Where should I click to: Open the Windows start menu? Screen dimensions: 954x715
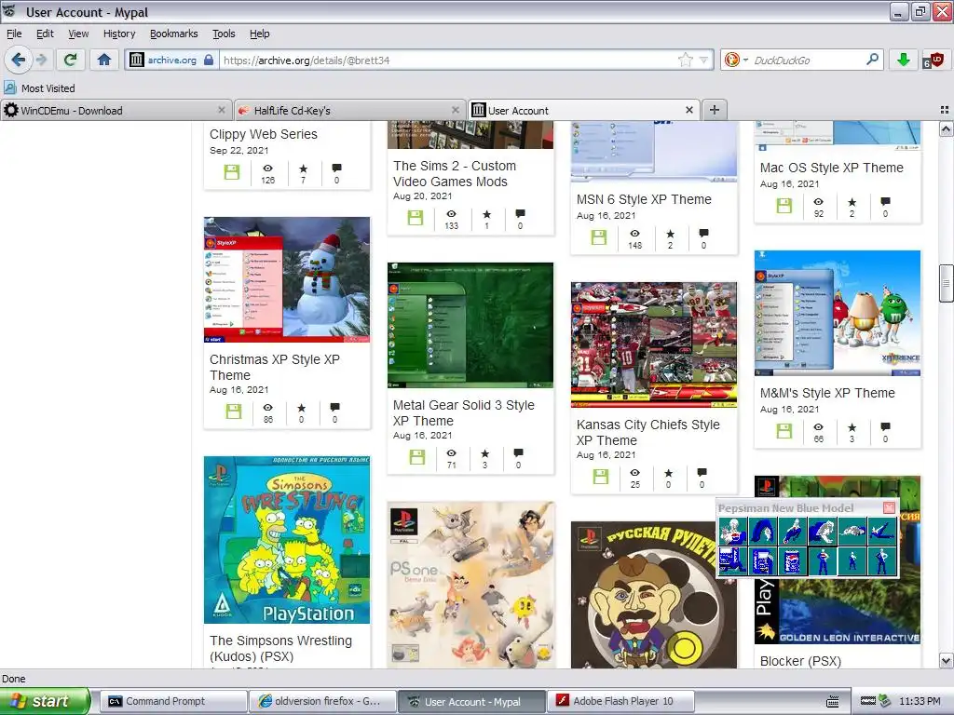coord(45,701)
